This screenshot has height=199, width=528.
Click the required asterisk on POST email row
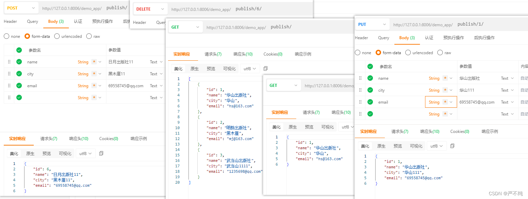pyautogui.click(x=94, y=86)
